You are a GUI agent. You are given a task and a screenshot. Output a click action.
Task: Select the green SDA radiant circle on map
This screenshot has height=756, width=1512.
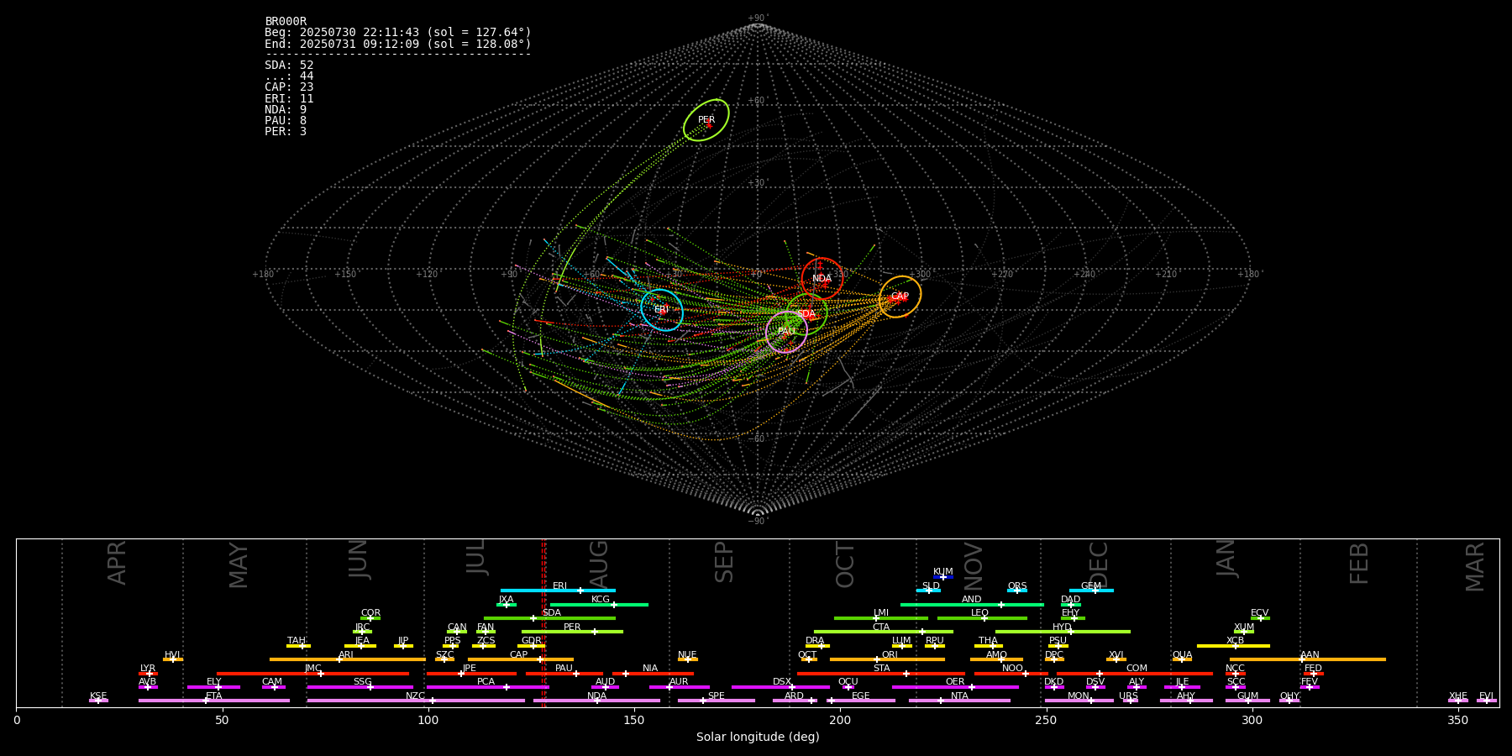coord(806,314)
